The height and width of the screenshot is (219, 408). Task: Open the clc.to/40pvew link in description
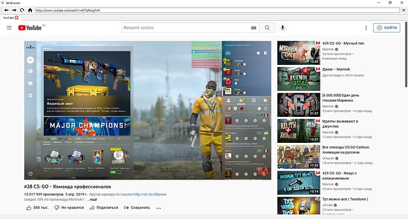(x=150, y=194)
